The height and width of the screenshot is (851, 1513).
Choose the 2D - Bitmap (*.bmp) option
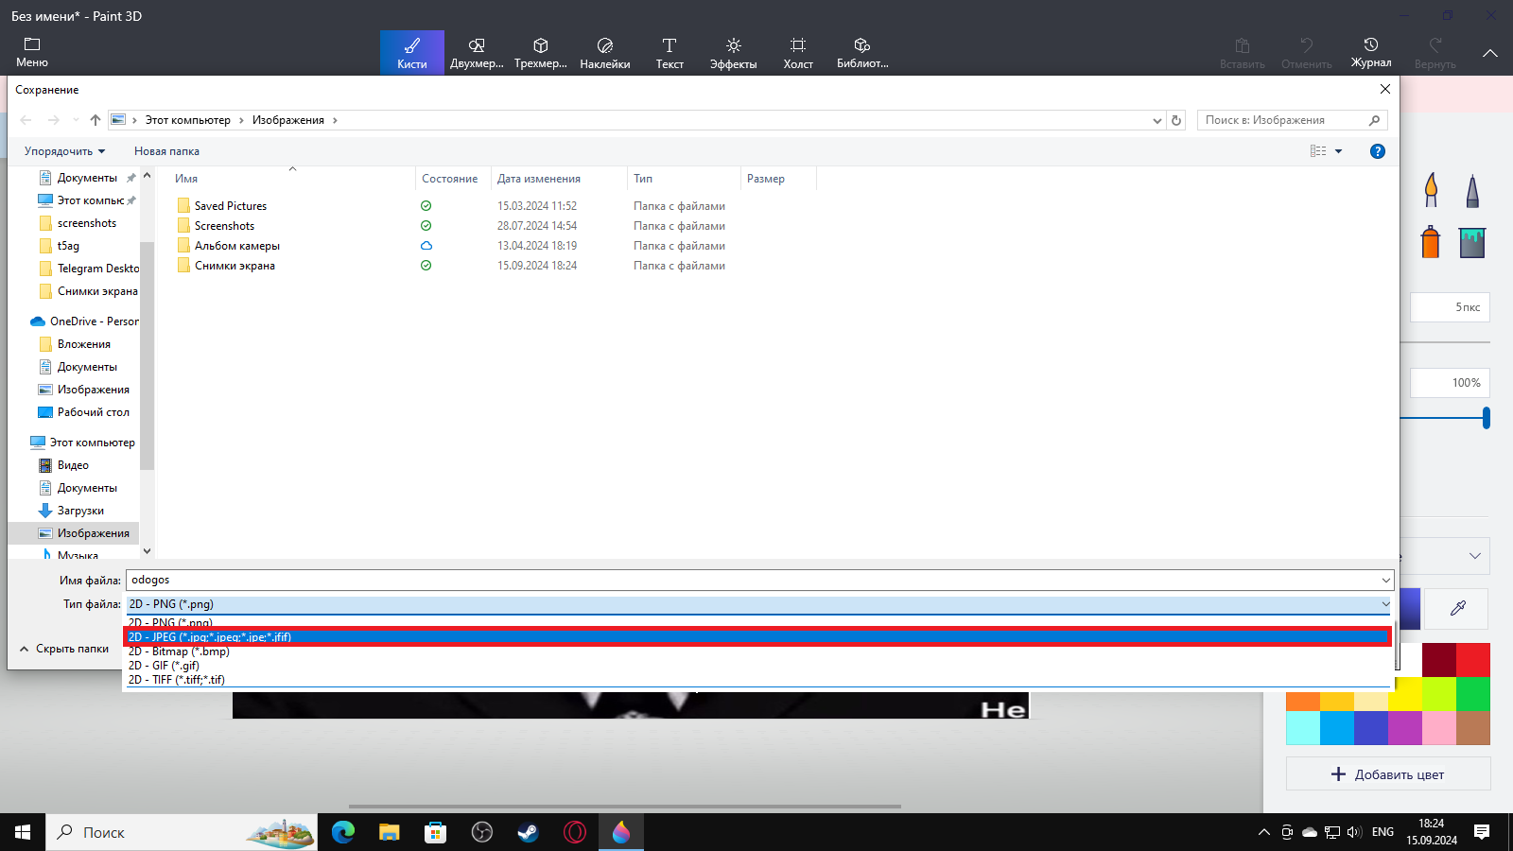757,651
